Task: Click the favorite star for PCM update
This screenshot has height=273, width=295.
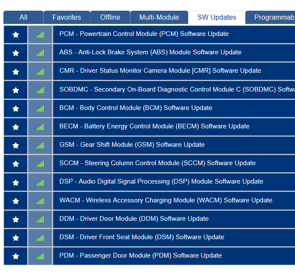Action: 16,35
